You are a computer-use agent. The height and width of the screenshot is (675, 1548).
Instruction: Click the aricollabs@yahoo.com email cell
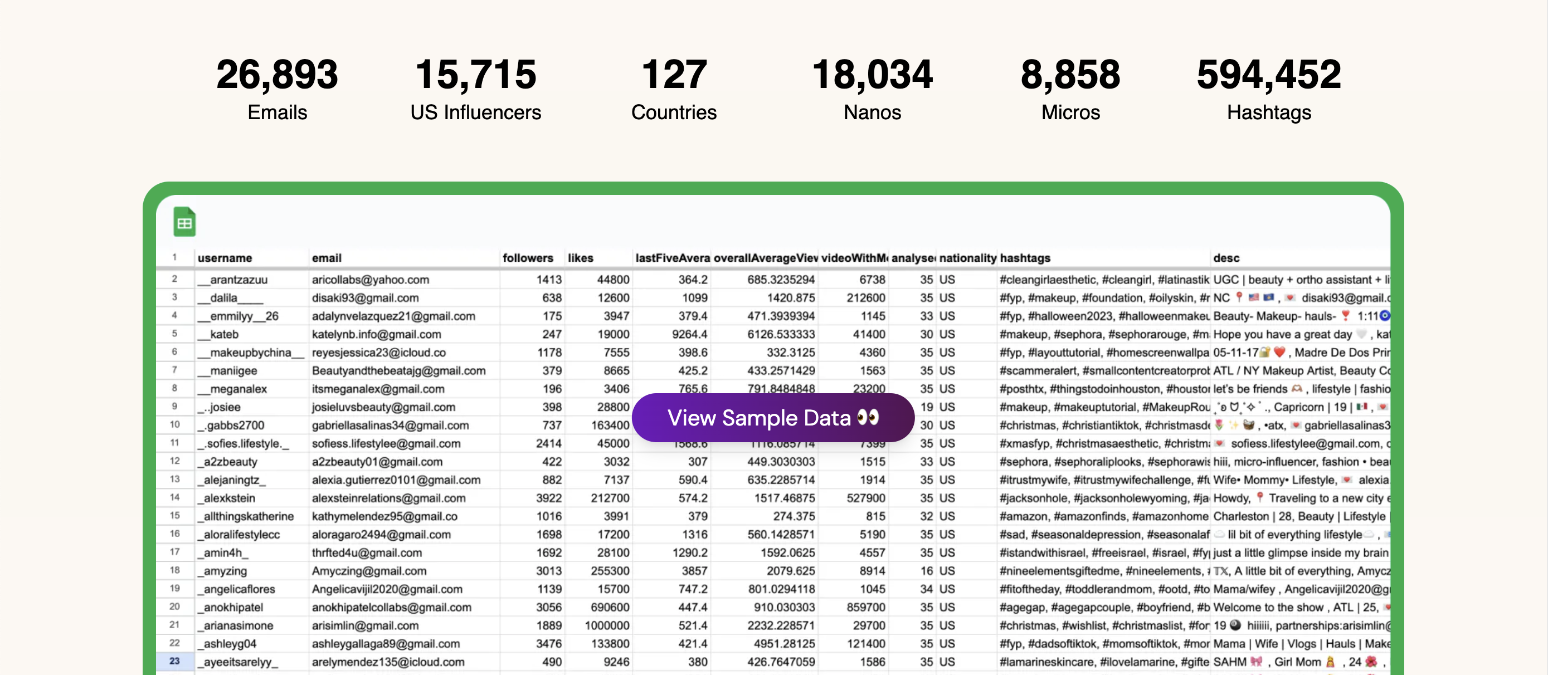pos(370,280)
